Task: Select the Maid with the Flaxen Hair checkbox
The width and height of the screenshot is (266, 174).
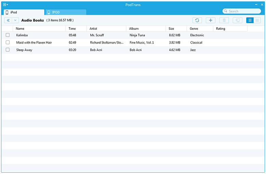Action: pyautogui.click(x=8, y=42)
